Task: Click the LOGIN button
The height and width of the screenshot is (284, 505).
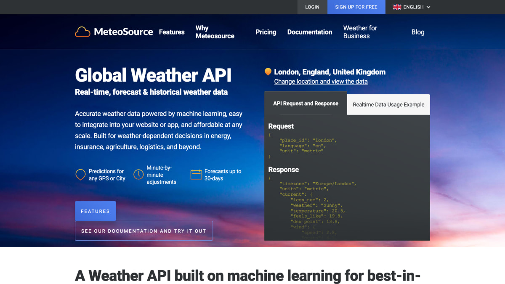Action: coord(312,7)
